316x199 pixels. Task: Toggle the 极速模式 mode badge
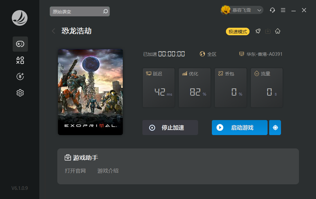pos(238,32)
